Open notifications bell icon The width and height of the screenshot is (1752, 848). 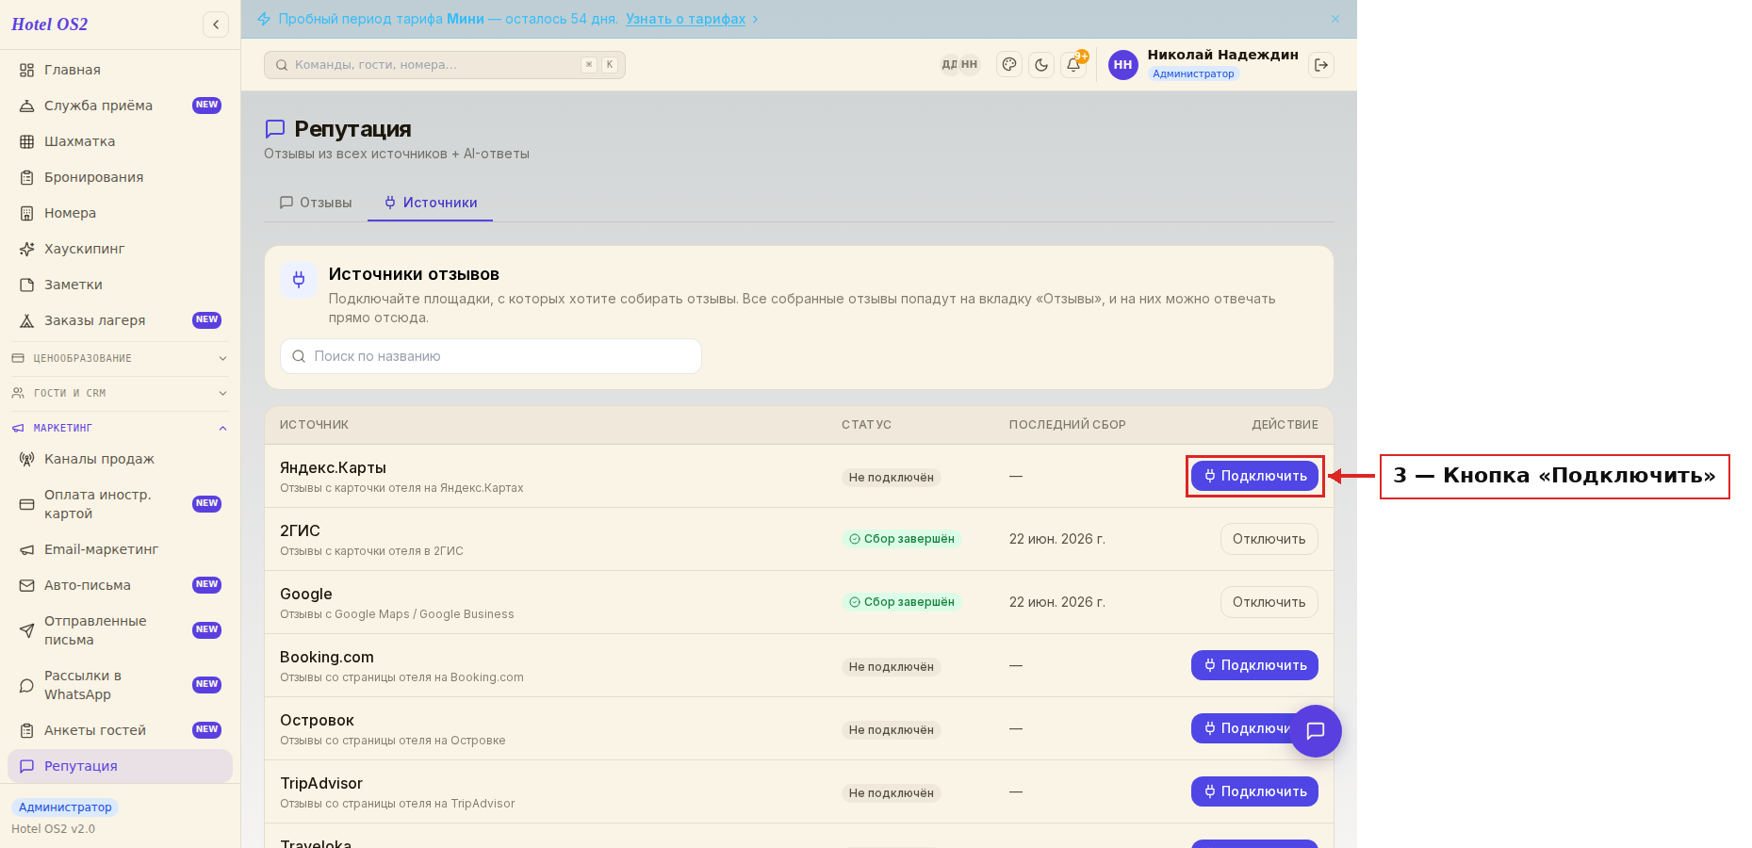coord(1073,65)
